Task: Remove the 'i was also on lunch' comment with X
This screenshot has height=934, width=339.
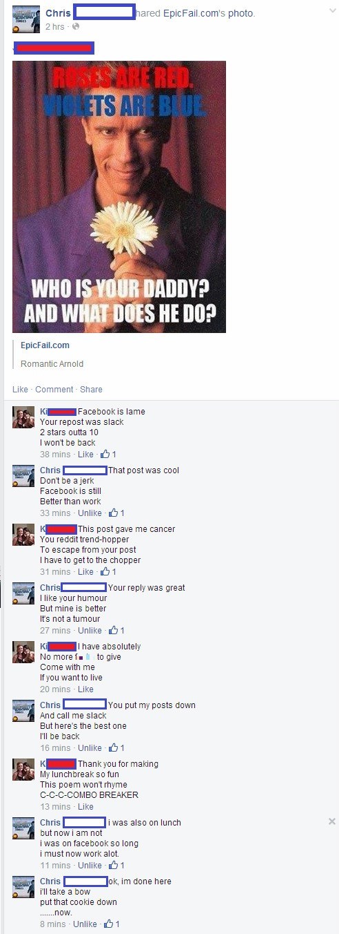Action: pos(331,821)
